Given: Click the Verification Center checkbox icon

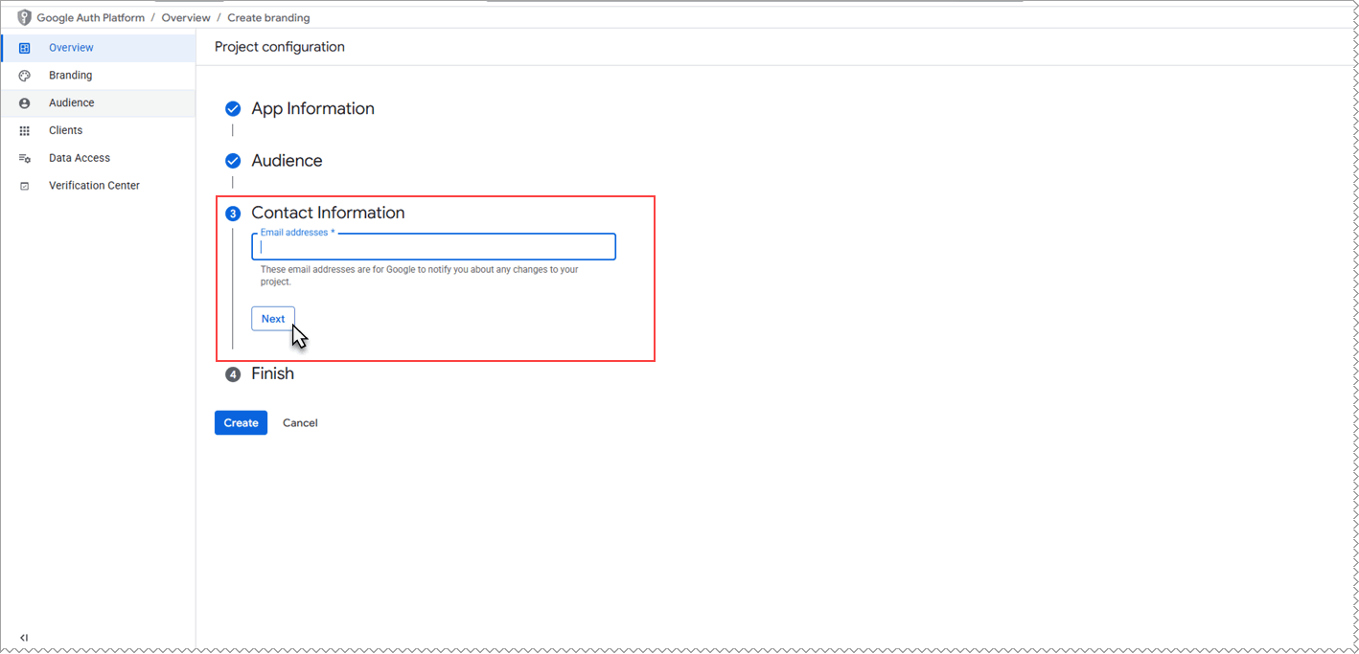Looking at the screenshot, I should tap(25, 186).
